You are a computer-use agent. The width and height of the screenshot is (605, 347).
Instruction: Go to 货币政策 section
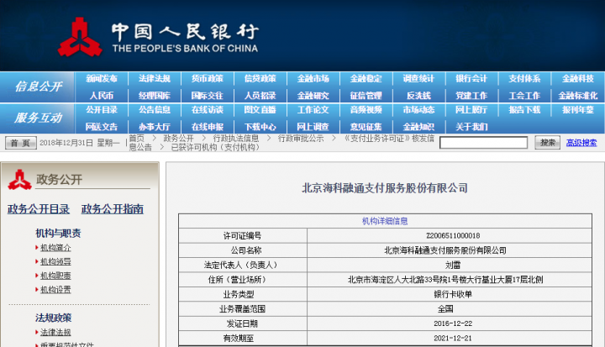pyautogui.click(x=208, y=79)
